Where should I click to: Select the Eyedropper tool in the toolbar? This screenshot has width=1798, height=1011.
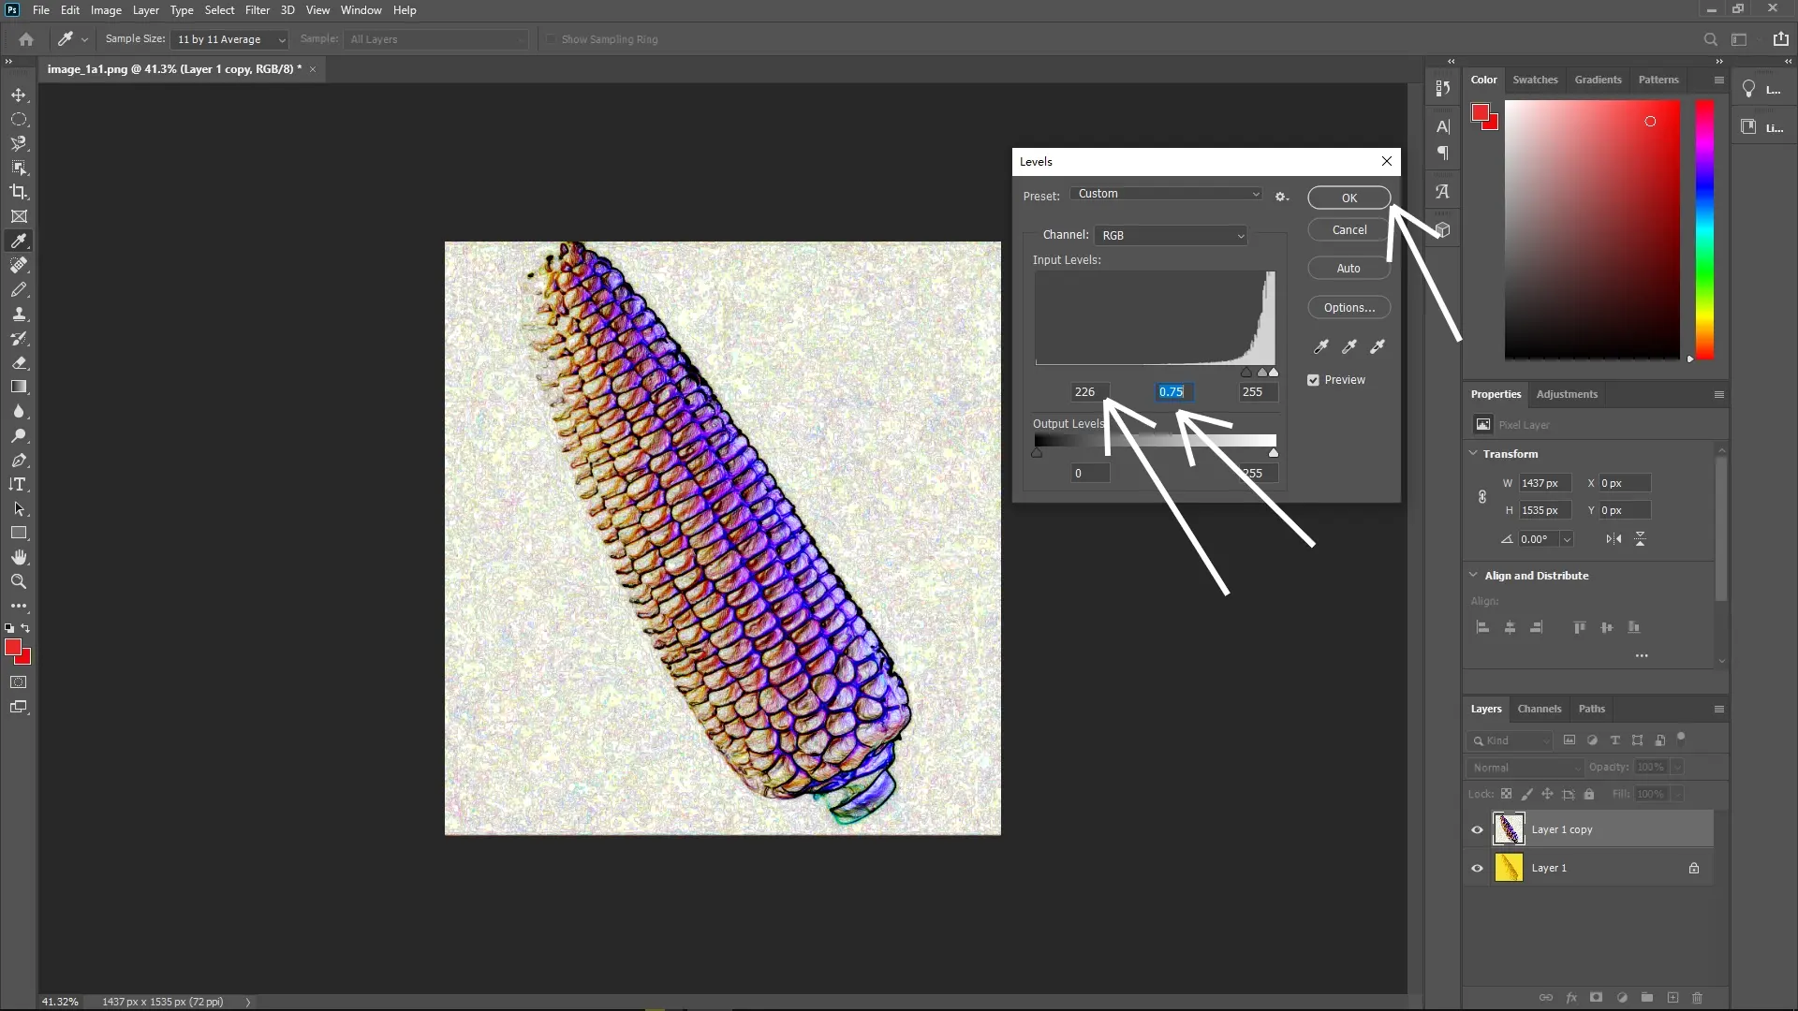[x=19, y=241]
